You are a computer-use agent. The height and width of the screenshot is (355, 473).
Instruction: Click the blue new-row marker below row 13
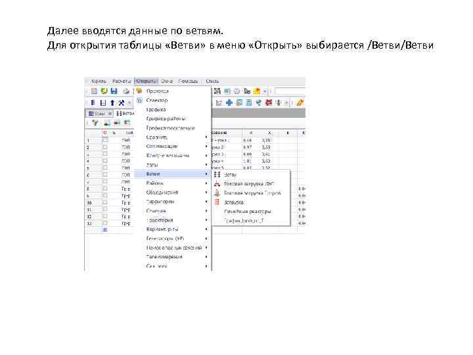click(x=105, y=229)
